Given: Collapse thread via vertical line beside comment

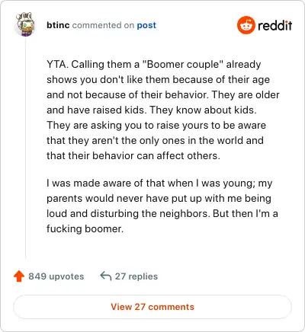Looking at the screenshot, I should (25, 147).
